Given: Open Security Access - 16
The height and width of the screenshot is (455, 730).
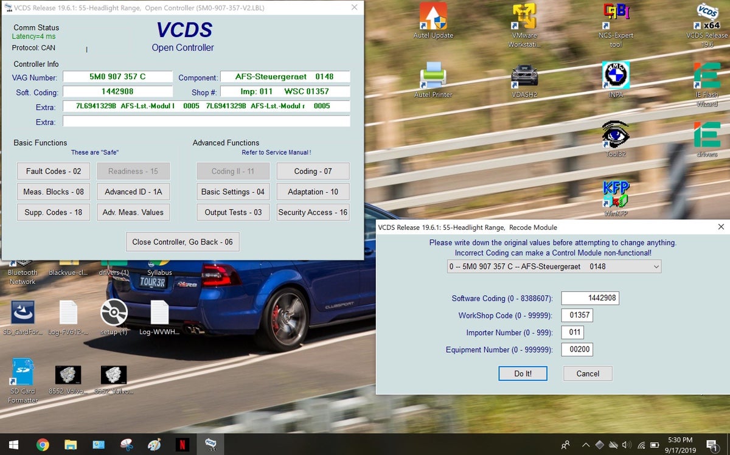Looking at the screenshot, I should 313,212.
